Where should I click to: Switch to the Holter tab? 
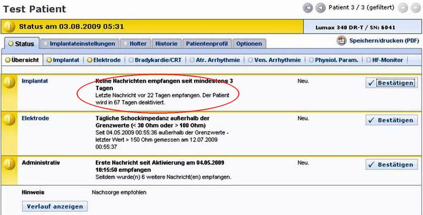(135, 44)
